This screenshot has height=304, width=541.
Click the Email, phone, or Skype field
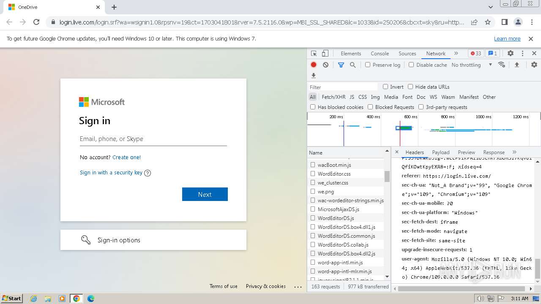[153, 139]
